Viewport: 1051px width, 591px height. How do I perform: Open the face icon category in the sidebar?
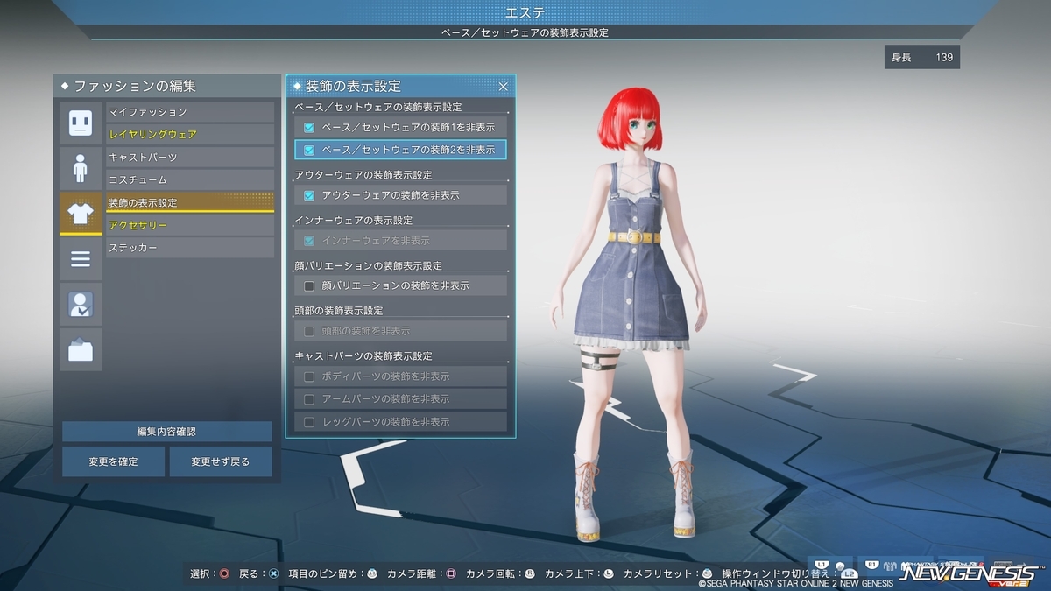click(x=81, y=123)
